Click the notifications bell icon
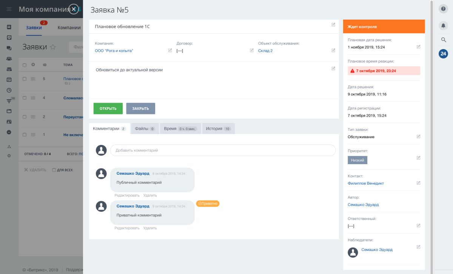 click(x=443, y=25)
